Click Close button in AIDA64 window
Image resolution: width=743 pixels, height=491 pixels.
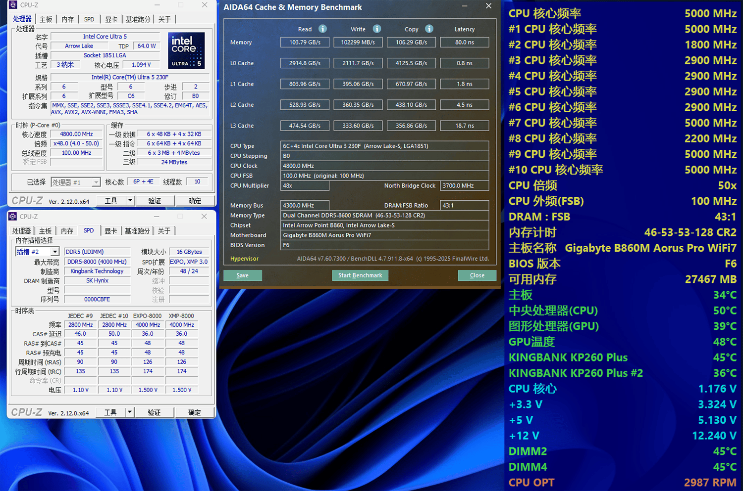point(477,275)
